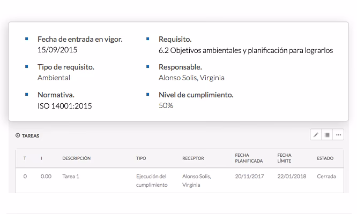Click the Fecha Límite column header

(x=284, y=158)
